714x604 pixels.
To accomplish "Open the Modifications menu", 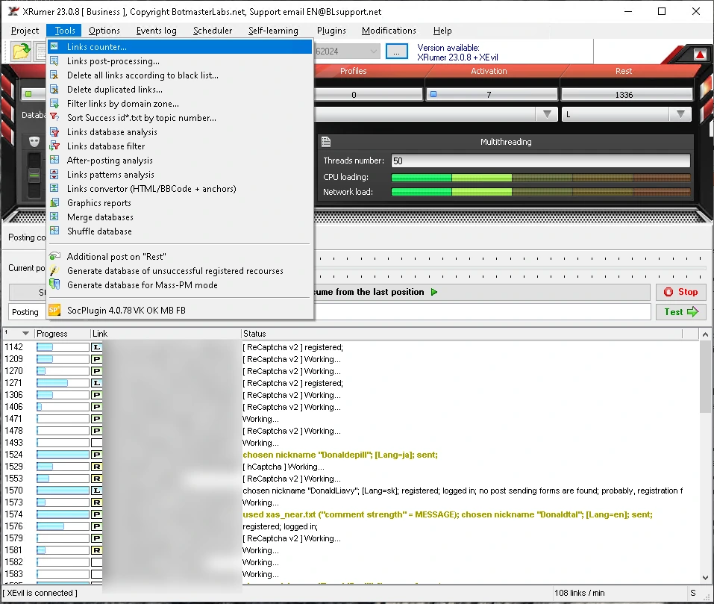I will [x=389, y=31].
